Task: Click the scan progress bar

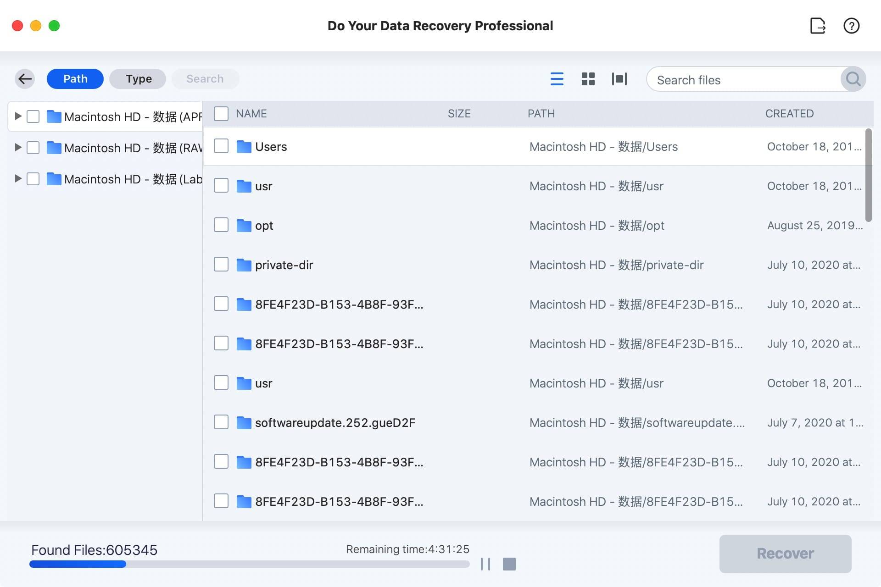Action: [249, 564]
